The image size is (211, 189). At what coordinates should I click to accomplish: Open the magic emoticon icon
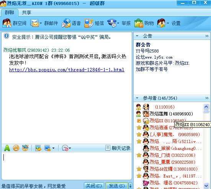[x=25, y=148]
